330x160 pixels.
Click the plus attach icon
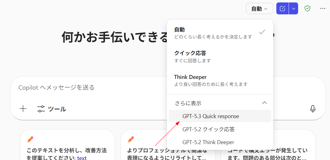point(23,109)
